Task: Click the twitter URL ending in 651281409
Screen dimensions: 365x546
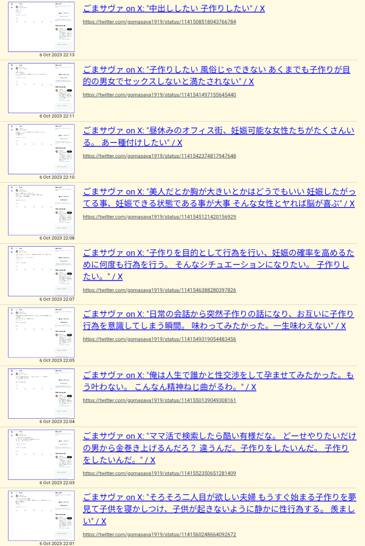Action: coord(159,474)
